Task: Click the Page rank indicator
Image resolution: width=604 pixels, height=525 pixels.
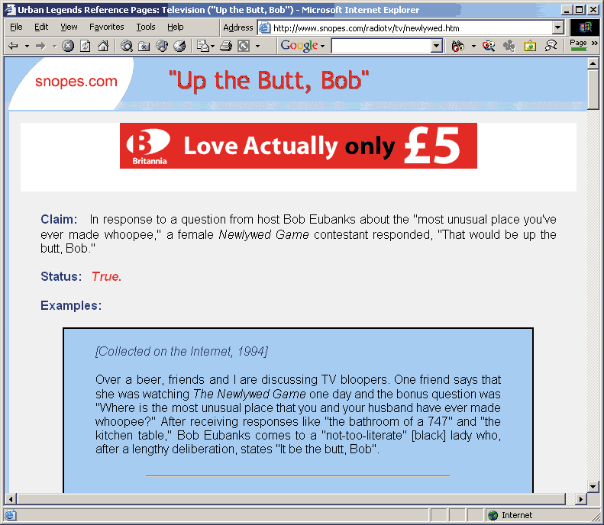Action: (x=578, y=45)
